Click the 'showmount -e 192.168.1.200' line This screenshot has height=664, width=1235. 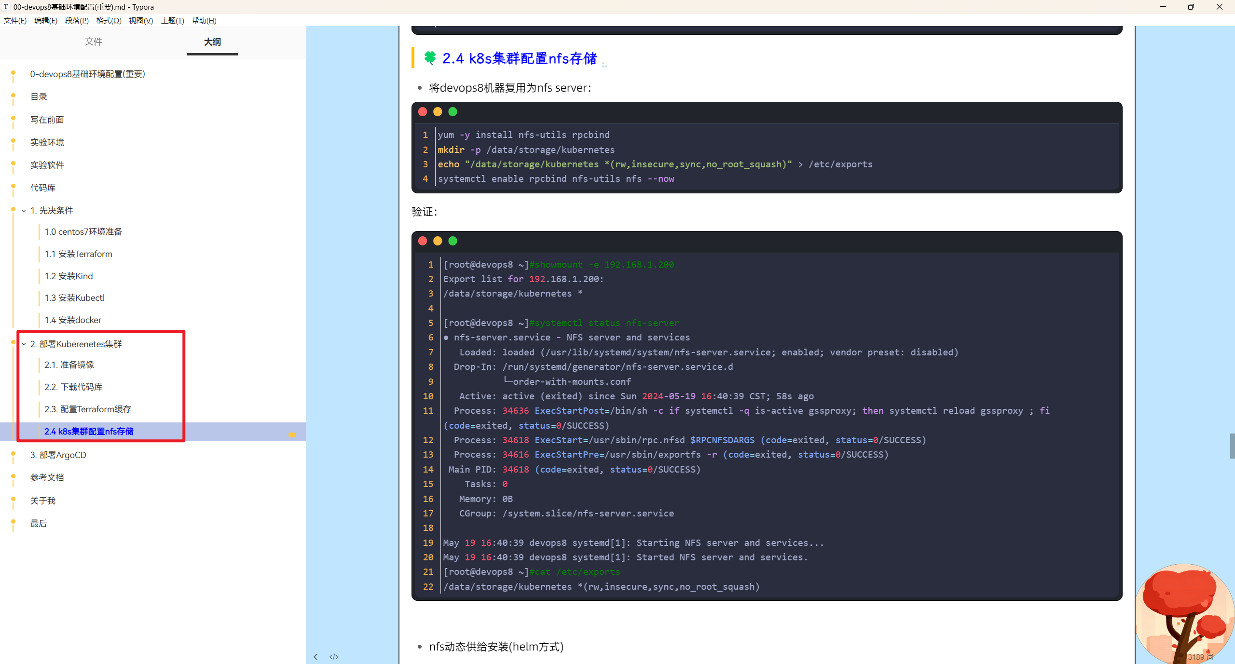pos(559,265)
